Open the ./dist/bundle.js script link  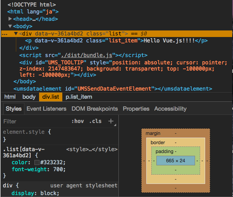click(x=87, y=55)
